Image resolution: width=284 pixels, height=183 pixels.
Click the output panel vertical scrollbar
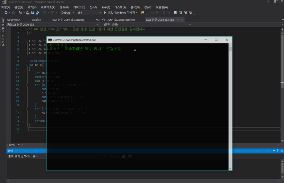point(282,169)
